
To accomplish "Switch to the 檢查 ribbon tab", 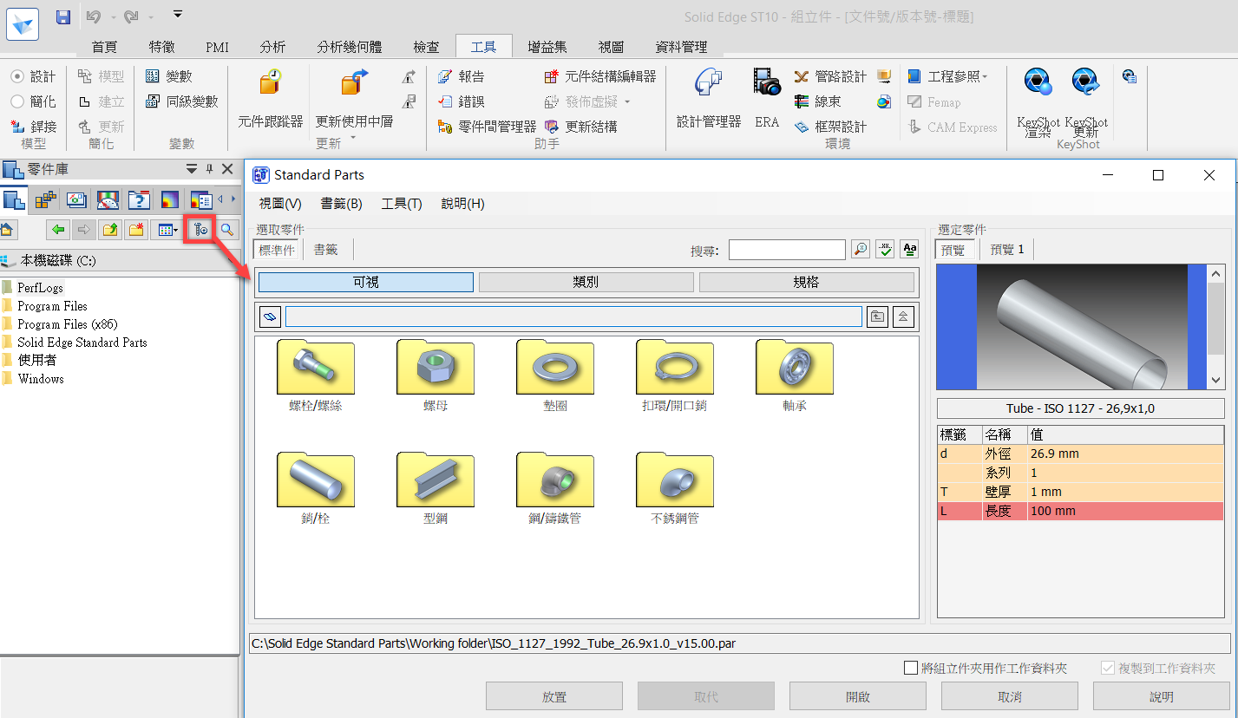I will click(x=426, y=48).
